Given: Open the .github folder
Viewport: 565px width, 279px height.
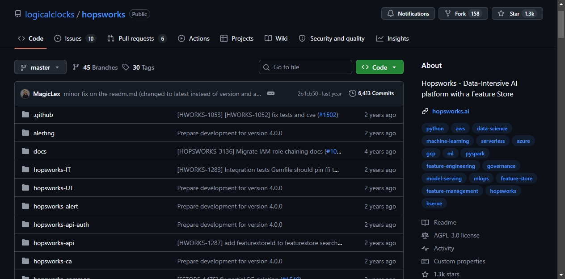Looking at the screenshot, I should (x=43, y=115).
